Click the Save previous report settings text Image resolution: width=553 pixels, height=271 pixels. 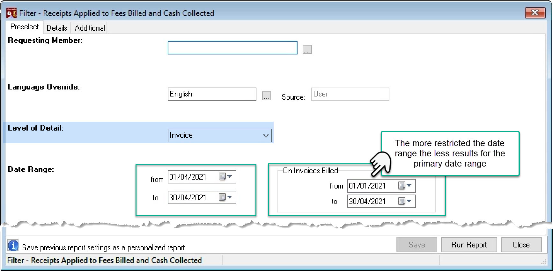tap(103, 247)
